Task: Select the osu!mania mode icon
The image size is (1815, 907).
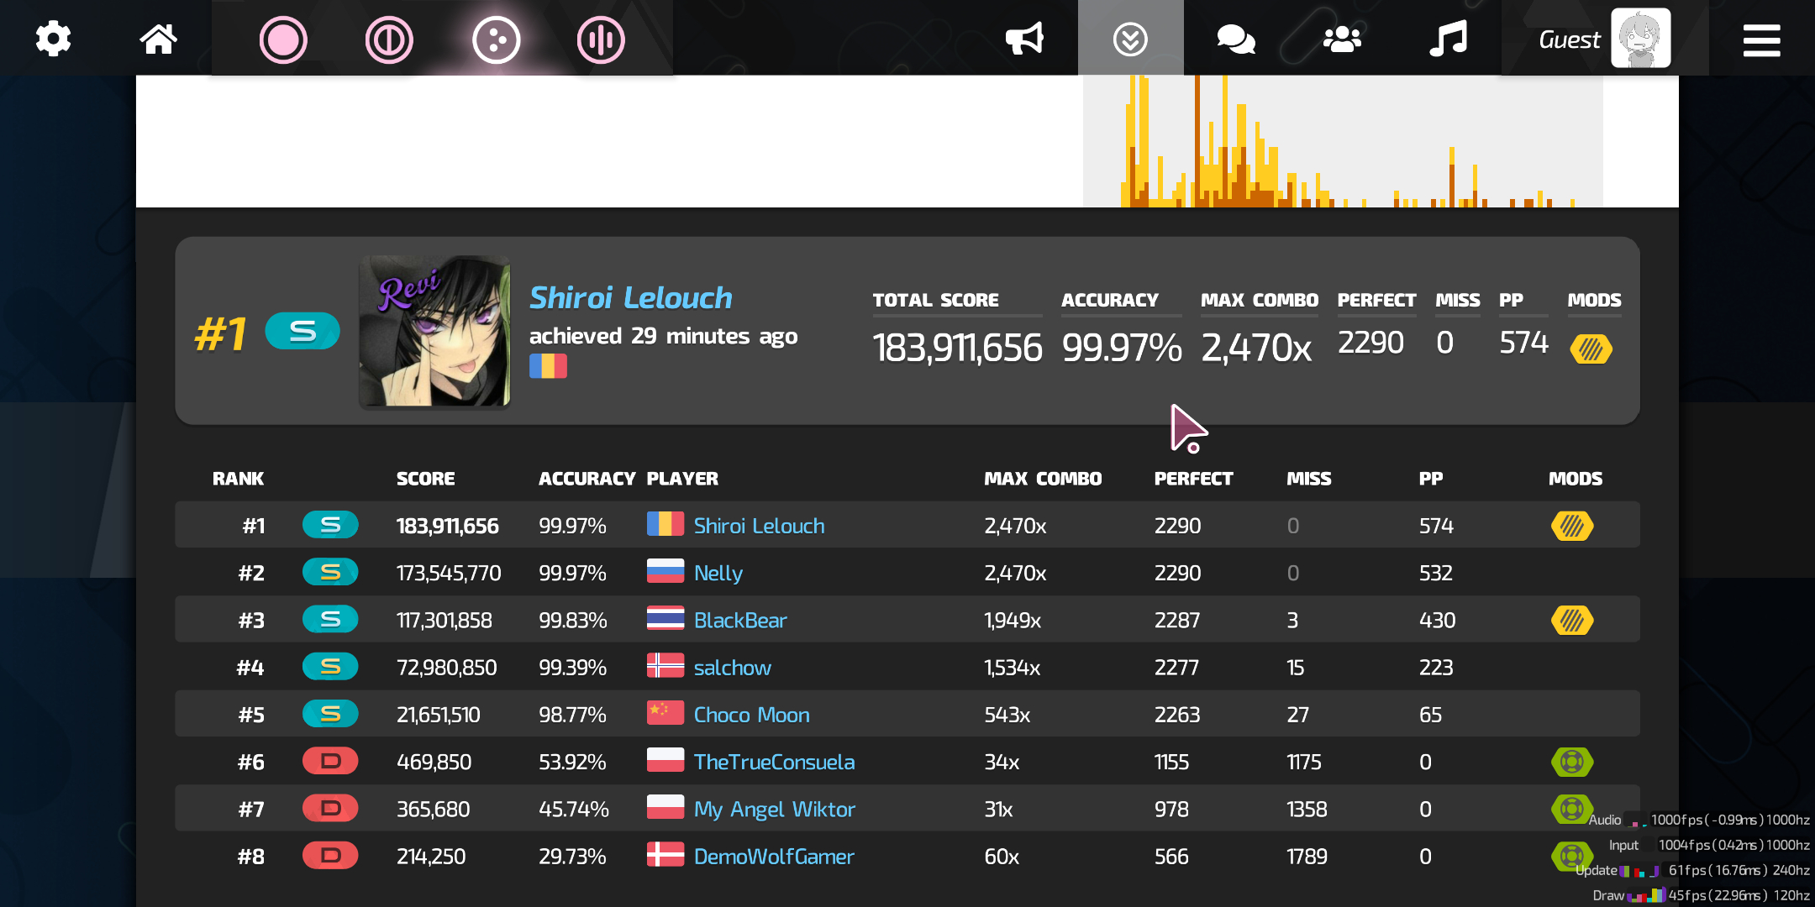Action: point(601,39)
